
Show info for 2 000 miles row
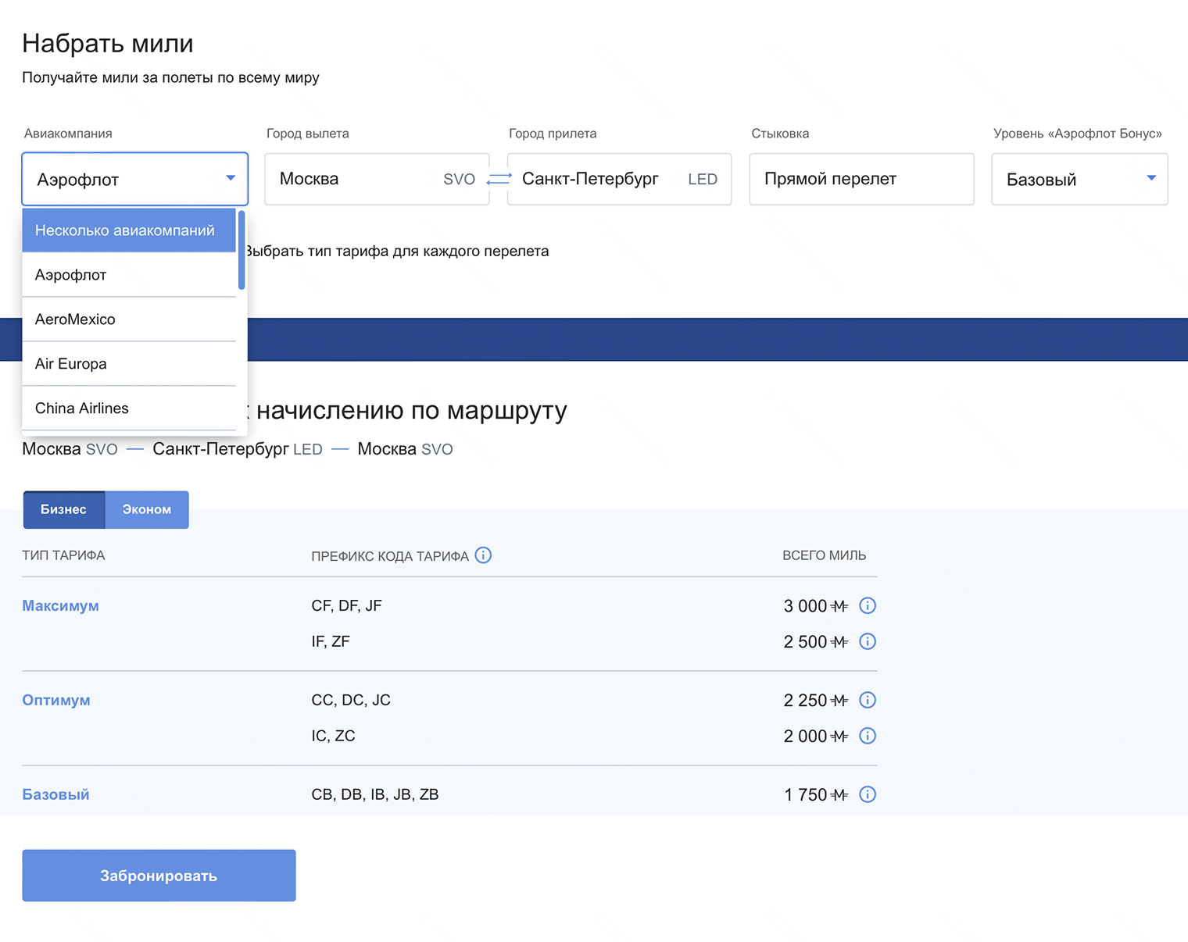click(x=868, y=736)
